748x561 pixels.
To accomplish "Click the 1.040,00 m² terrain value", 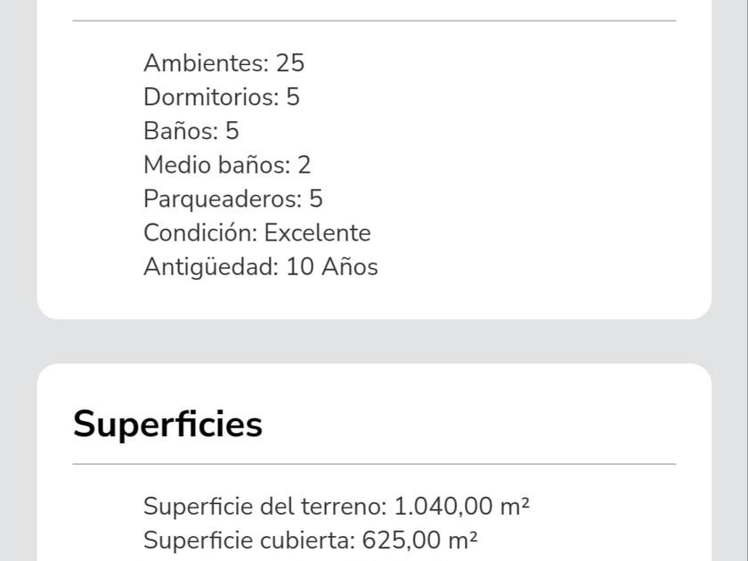I will click(462, 507).
